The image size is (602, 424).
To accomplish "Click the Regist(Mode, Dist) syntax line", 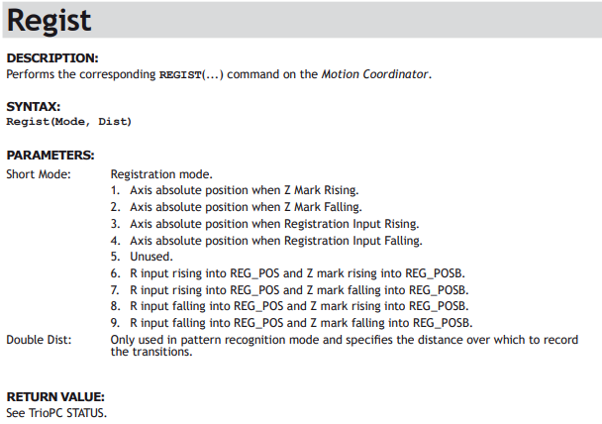I will click(x=69, y=122).
